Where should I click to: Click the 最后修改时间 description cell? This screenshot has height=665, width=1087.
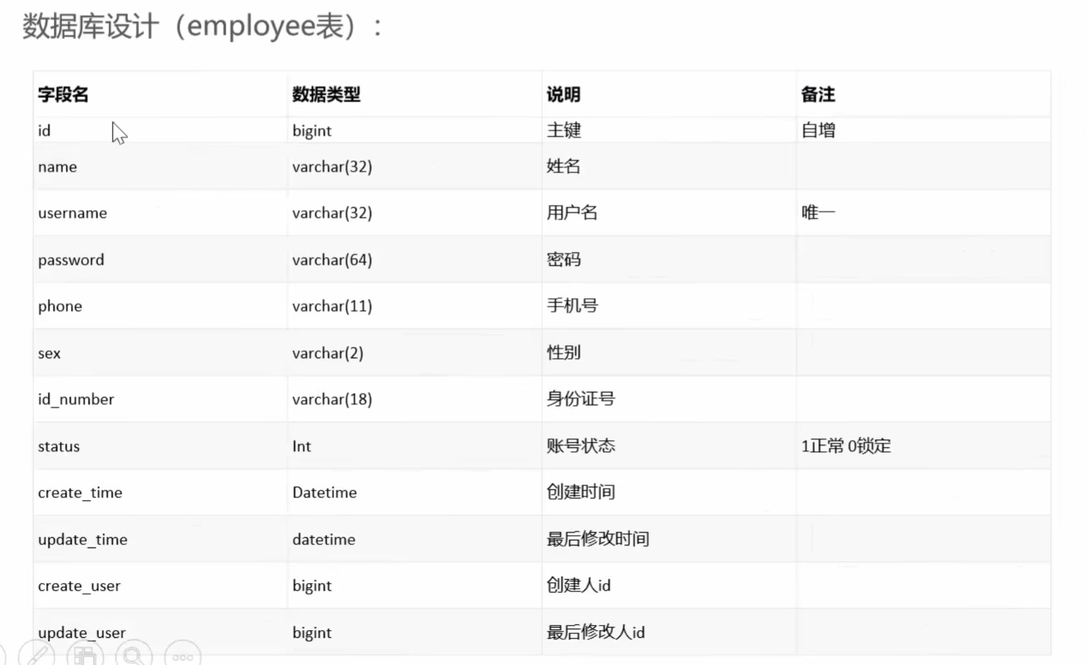pos(598,539)
